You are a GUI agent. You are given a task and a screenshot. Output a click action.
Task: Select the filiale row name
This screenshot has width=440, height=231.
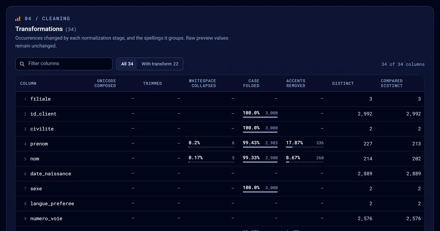[x=40, y=99]
